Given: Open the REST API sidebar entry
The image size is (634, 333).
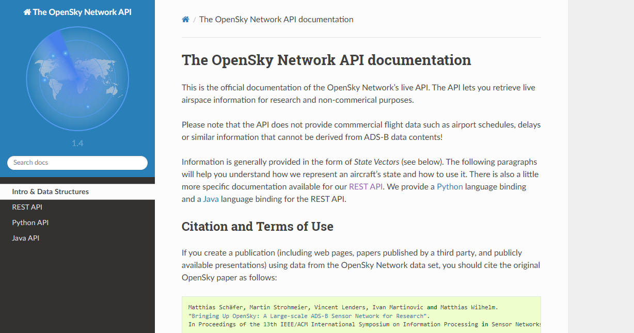Looking at the screenshot, I should [x=27, y=207].
